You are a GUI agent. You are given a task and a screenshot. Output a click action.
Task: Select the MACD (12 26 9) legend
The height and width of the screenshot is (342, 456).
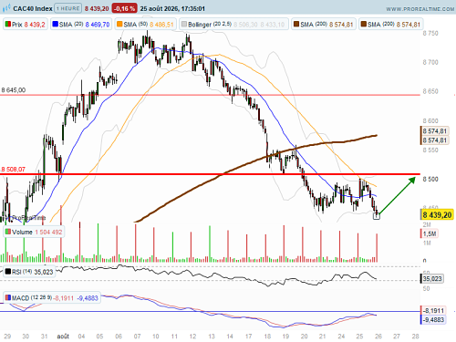pyautogui.click(x=52, y=298)
